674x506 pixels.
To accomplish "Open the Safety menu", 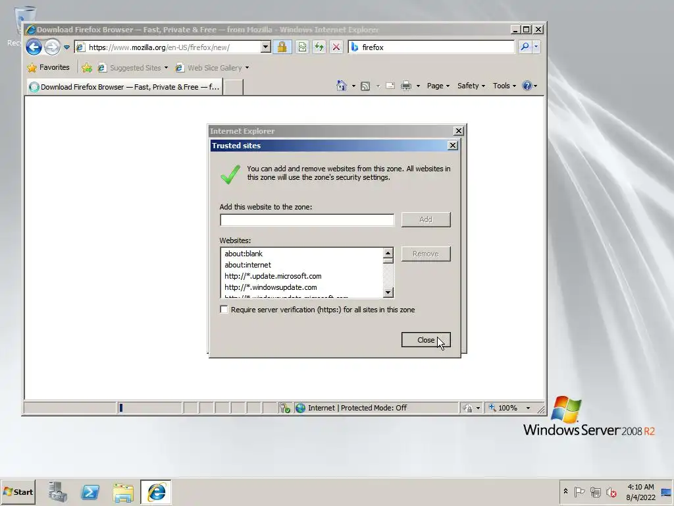I will 471,86.
